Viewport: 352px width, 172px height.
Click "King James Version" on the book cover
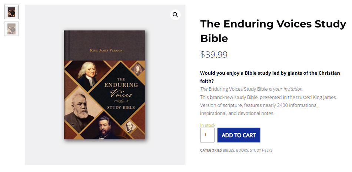[106, 50]
